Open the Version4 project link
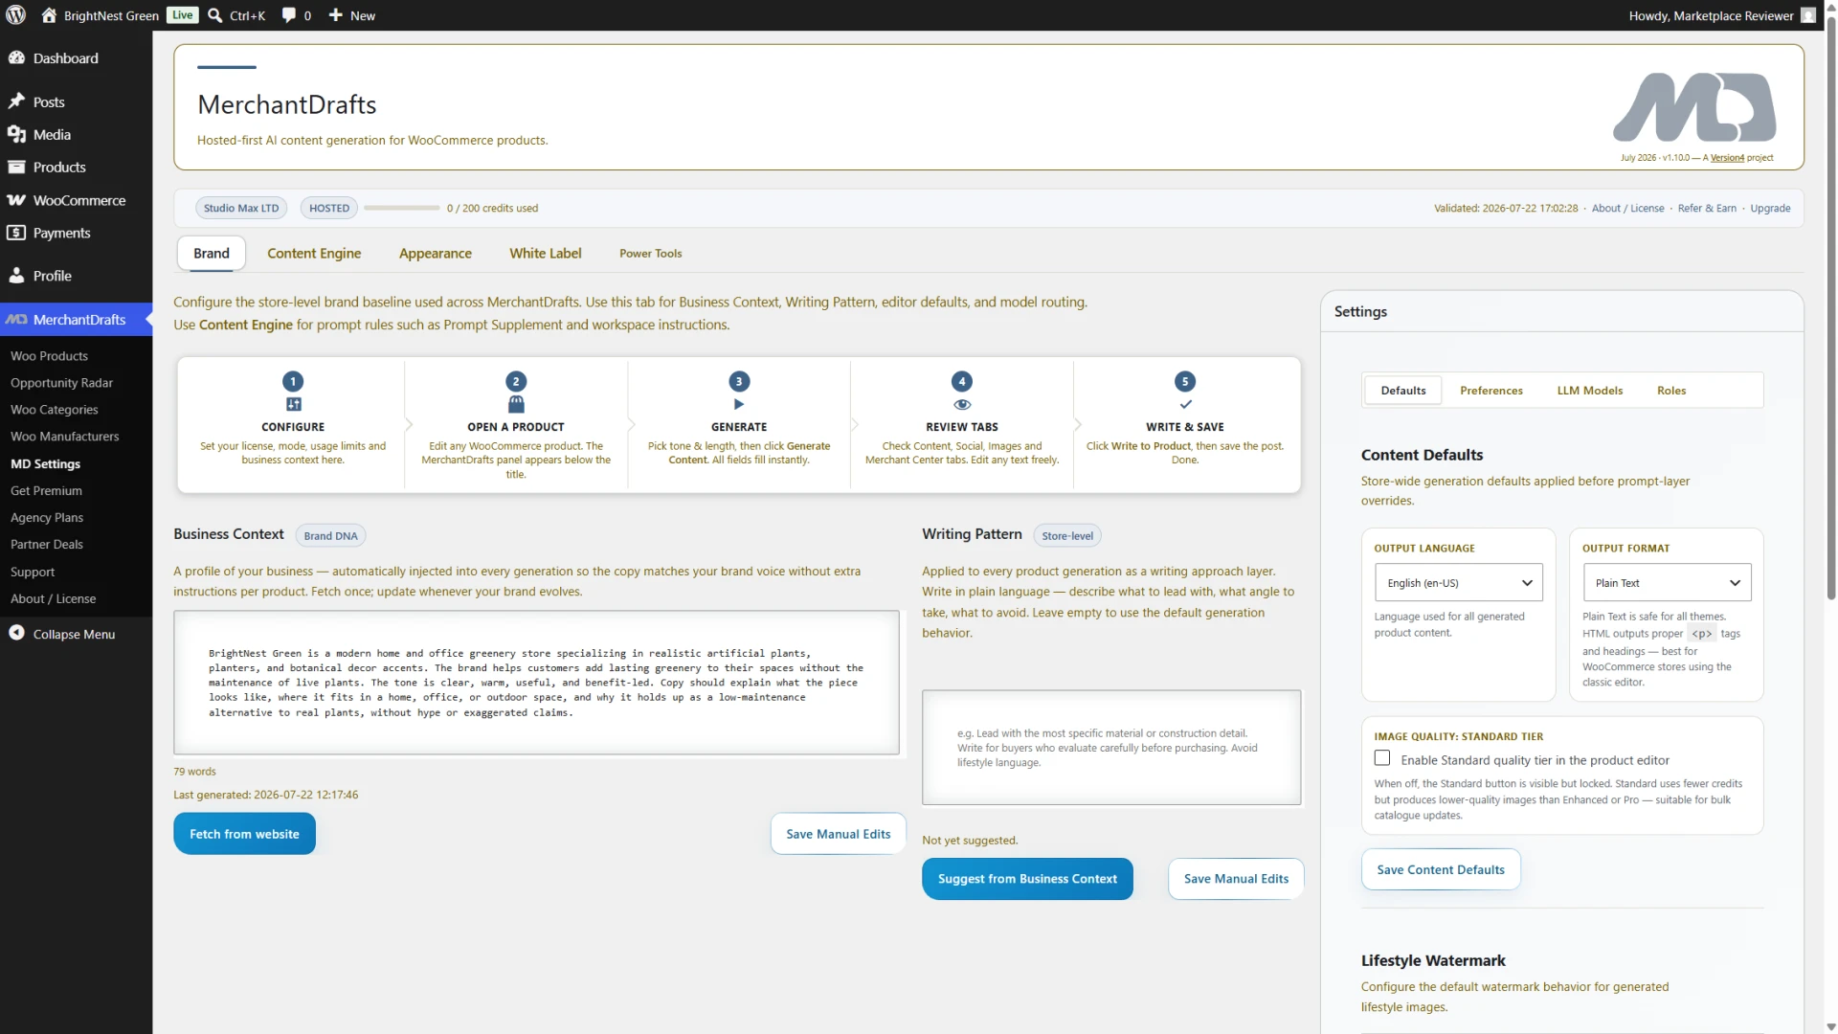Viewport: 1838px width, 1034px height. point(1727,158)
